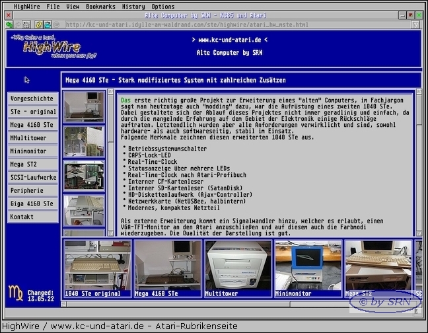Click the gallery horizontal scrollbar thumb
The image size is (428, 333).
178,304
